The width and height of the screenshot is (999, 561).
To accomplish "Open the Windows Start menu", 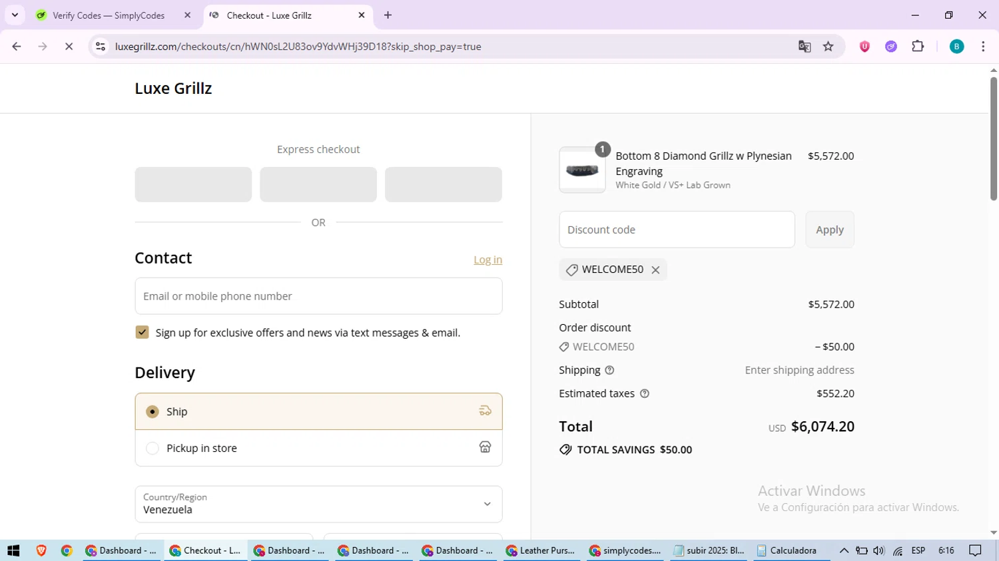I will (x=13, y=550).
